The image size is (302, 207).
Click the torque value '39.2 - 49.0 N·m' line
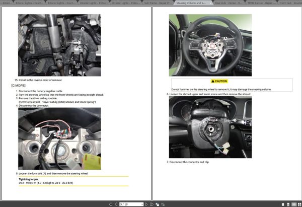46,183
